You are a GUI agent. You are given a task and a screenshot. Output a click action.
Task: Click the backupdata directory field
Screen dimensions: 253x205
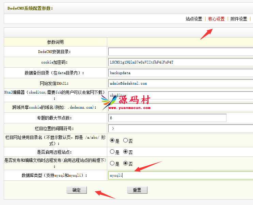pos(180,73)
